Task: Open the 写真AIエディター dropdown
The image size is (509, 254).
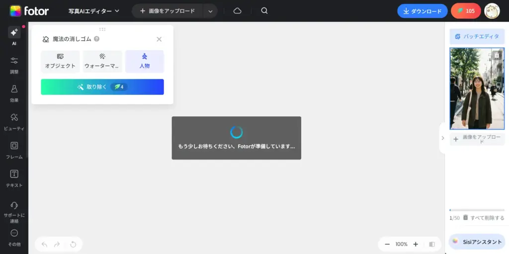Action: click(94, 11)
